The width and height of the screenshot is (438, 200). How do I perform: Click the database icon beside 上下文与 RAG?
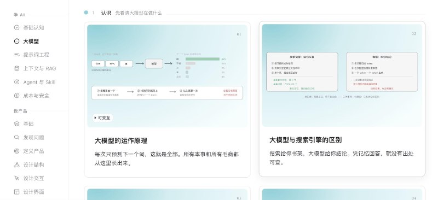pos(17,68)
